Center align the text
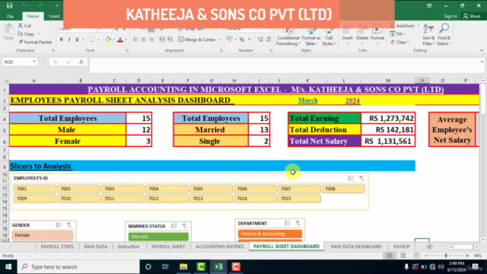Screen dimensions: 487x274 143,40
